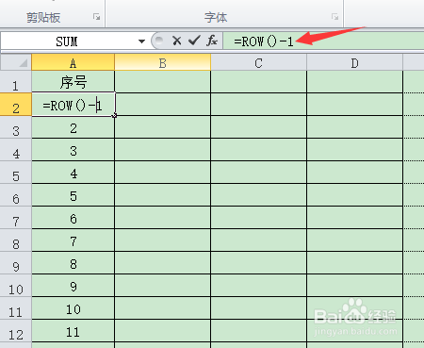Click empty cell B2

coord(163,105)
